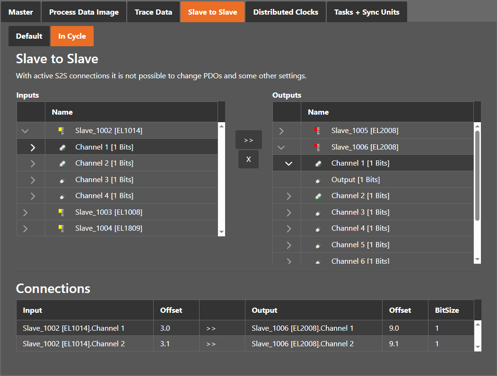Click the Slave_1004 EL1809 device icon
This screenshot has height=376, width=497.
click(61, 228)
